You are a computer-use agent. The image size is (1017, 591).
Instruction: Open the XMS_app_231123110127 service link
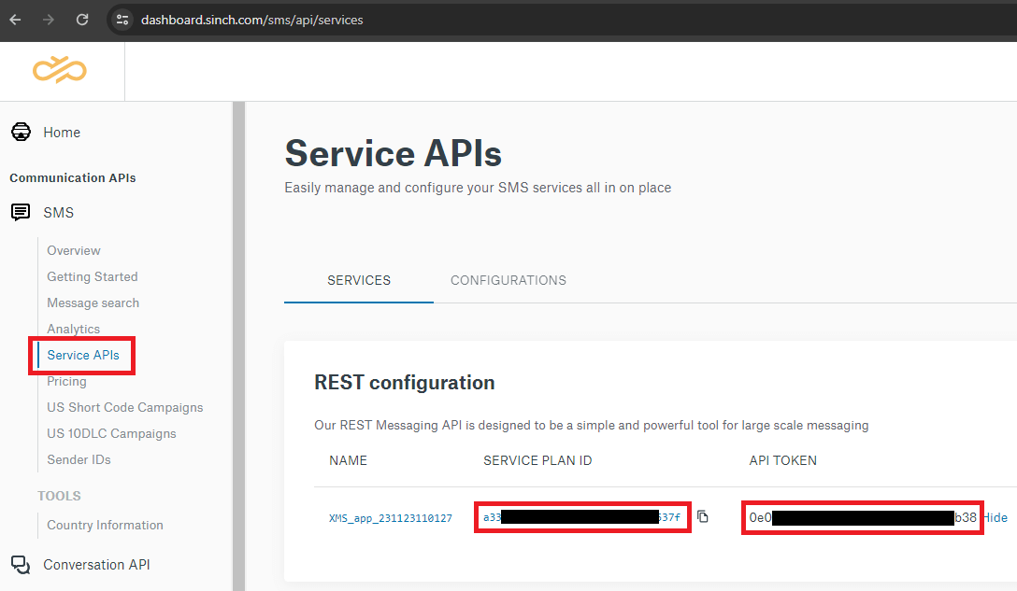click(391, 518)
